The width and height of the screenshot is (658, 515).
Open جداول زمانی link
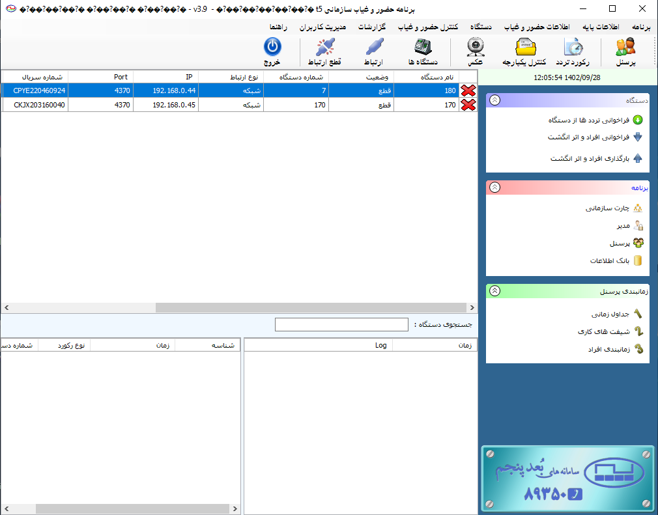coord(610,314)
